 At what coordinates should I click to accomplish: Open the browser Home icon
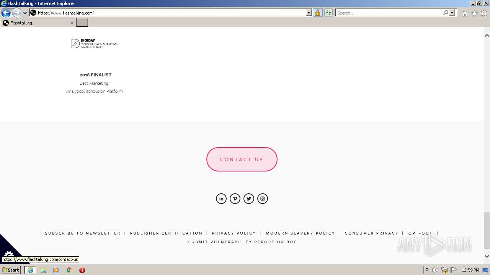(x=465, y=13)
